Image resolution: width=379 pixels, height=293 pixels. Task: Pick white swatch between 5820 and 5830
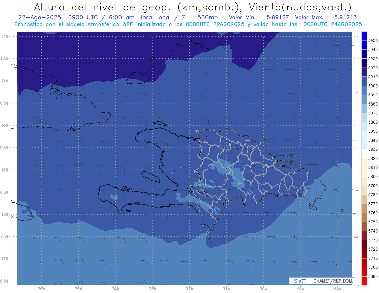(364, 154)
